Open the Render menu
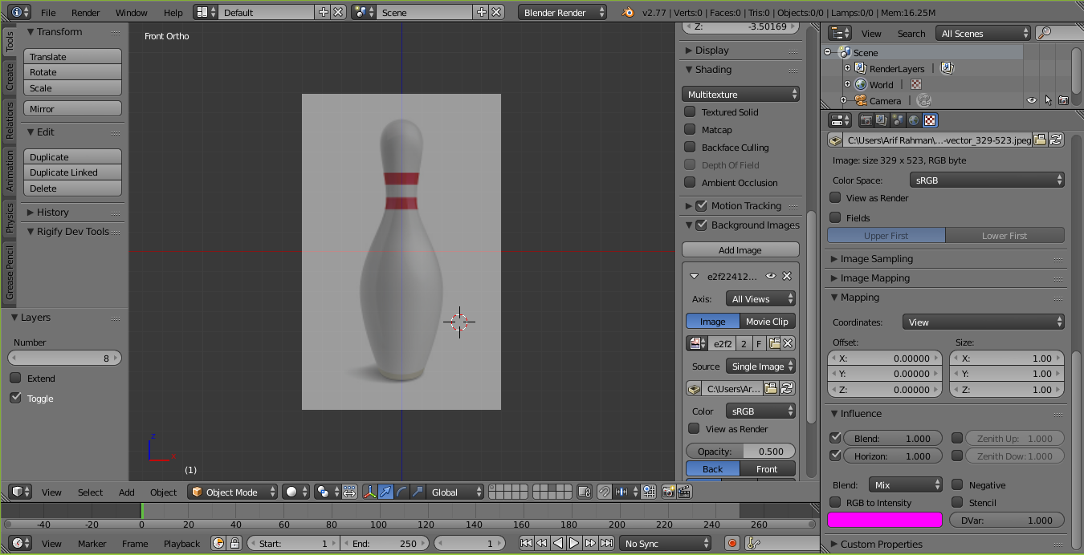The width and height of the screenshot is (1084, 555). 85,13
